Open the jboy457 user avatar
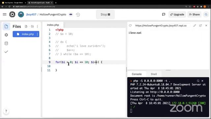 21,15
